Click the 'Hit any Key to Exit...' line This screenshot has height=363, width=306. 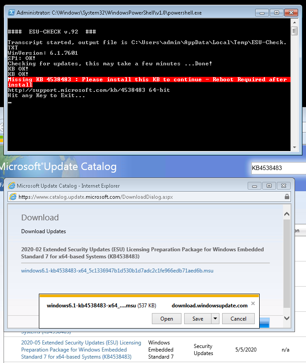pos(46,95)
